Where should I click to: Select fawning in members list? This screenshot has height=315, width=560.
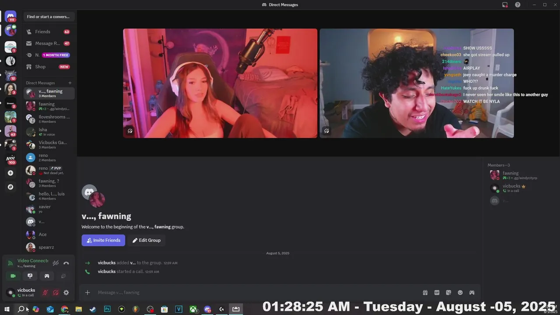521,175
